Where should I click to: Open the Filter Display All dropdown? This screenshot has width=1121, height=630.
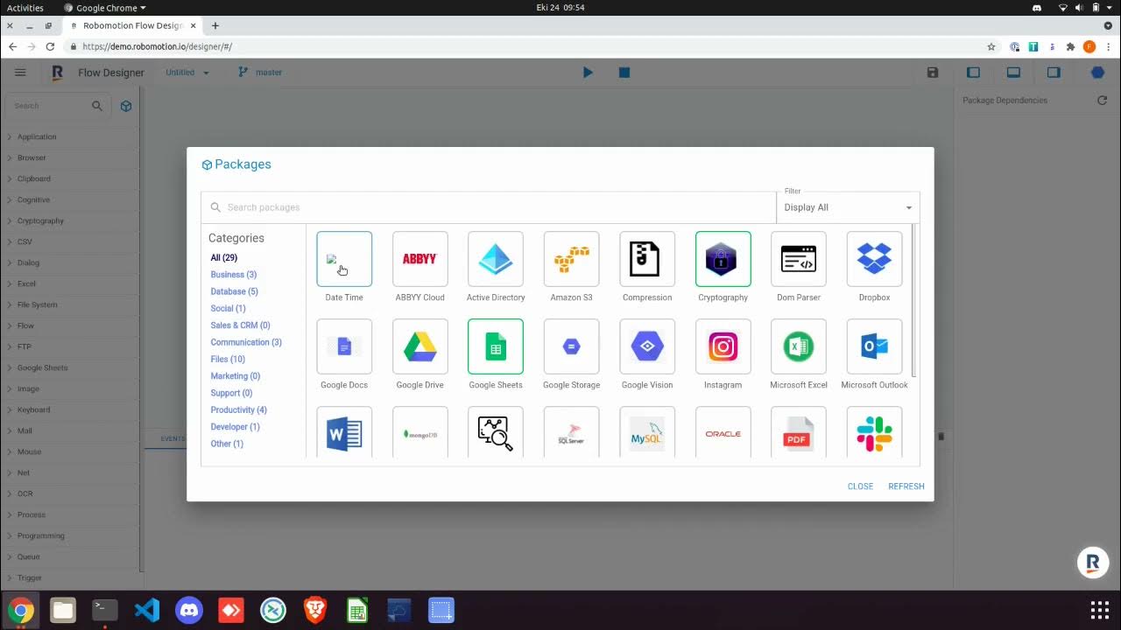(848, 207)
